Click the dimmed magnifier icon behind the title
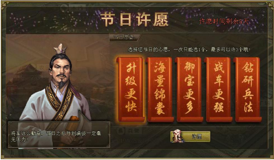This screenshot has height=160, width=274. point(64,8)
